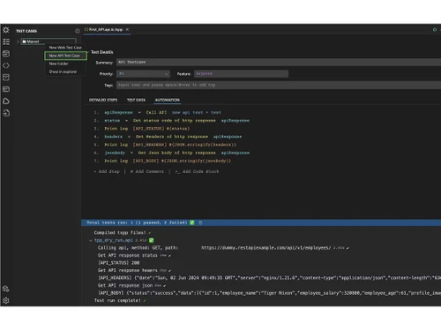Click the copy icon in the test results bar
This screenshot has width=441, height=331.
click(200, 222)
